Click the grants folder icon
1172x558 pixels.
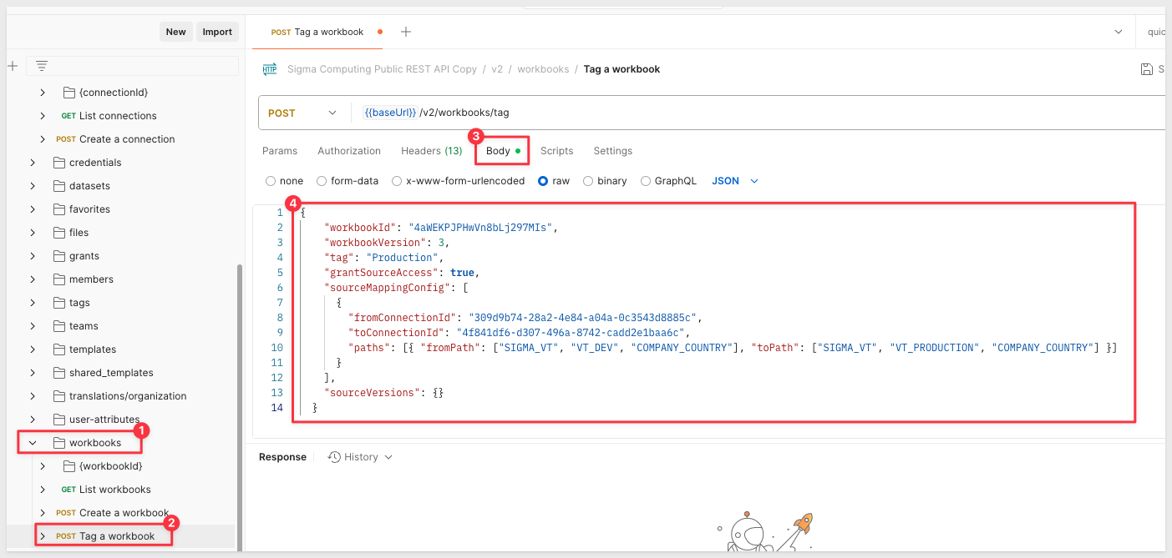coord(59,256)
